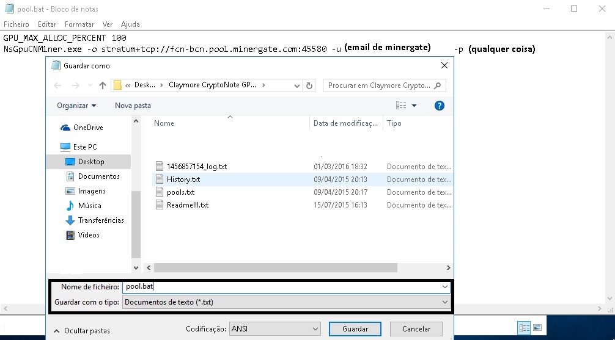Click the pools.txt file icon
This screenshot has width=615, height=340.
pos(159,192)
